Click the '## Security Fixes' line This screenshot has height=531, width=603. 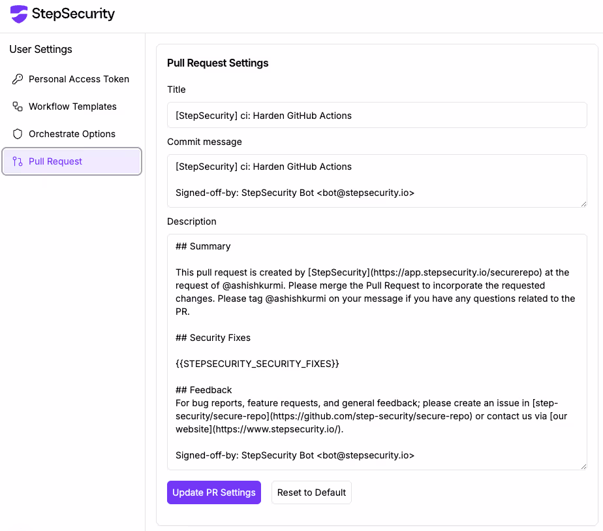[x=213, y=338]
